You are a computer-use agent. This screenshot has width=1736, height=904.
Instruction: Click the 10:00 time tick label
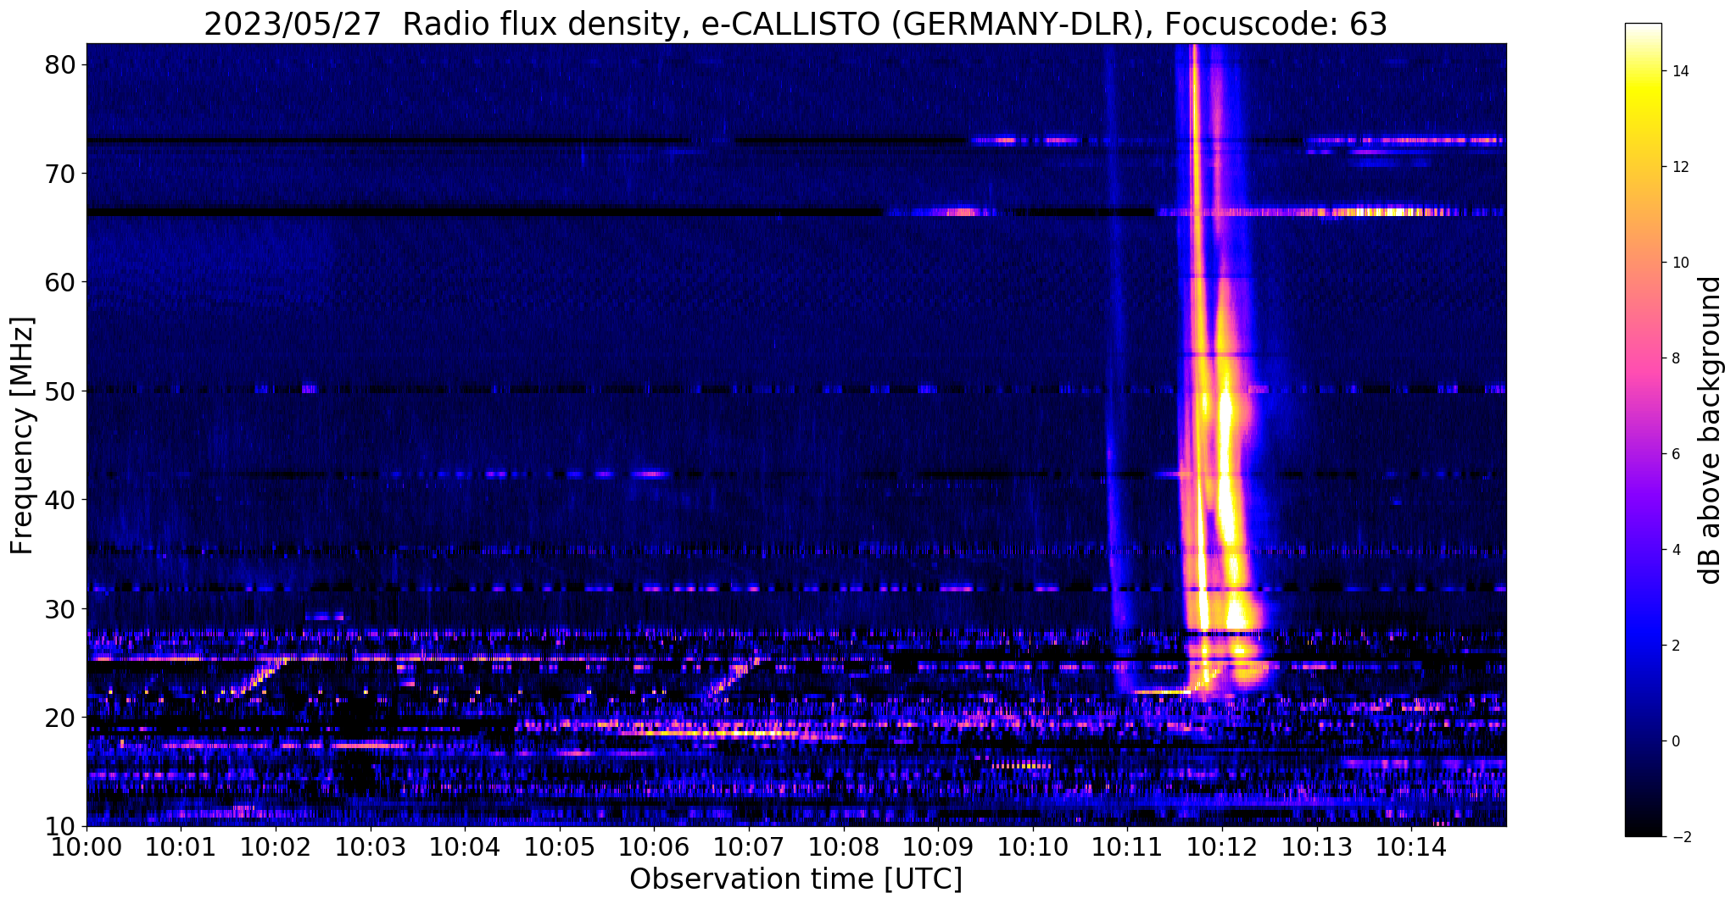coord(87,848)
